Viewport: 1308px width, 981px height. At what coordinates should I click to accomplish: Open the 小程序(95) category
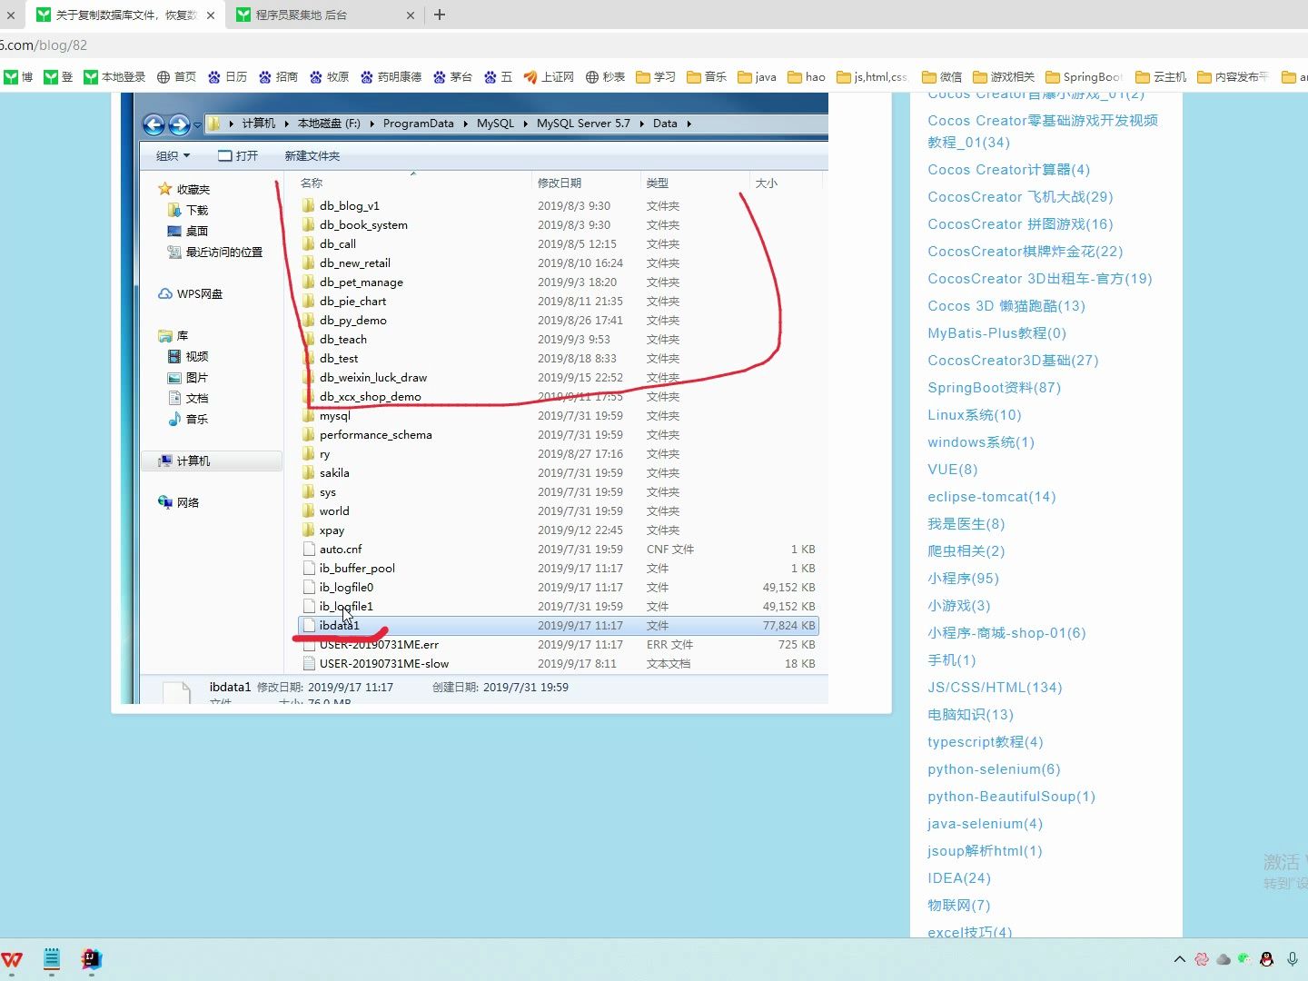pos(963,579)
